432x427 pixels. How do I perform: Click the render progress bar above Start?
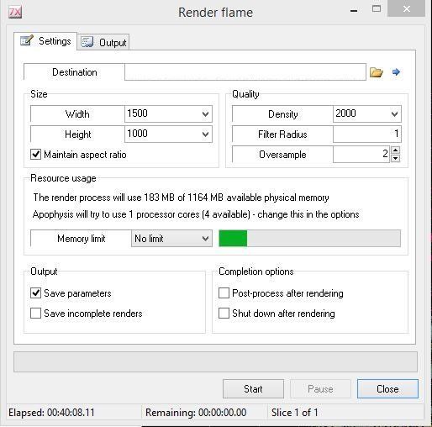click(215, 361)
